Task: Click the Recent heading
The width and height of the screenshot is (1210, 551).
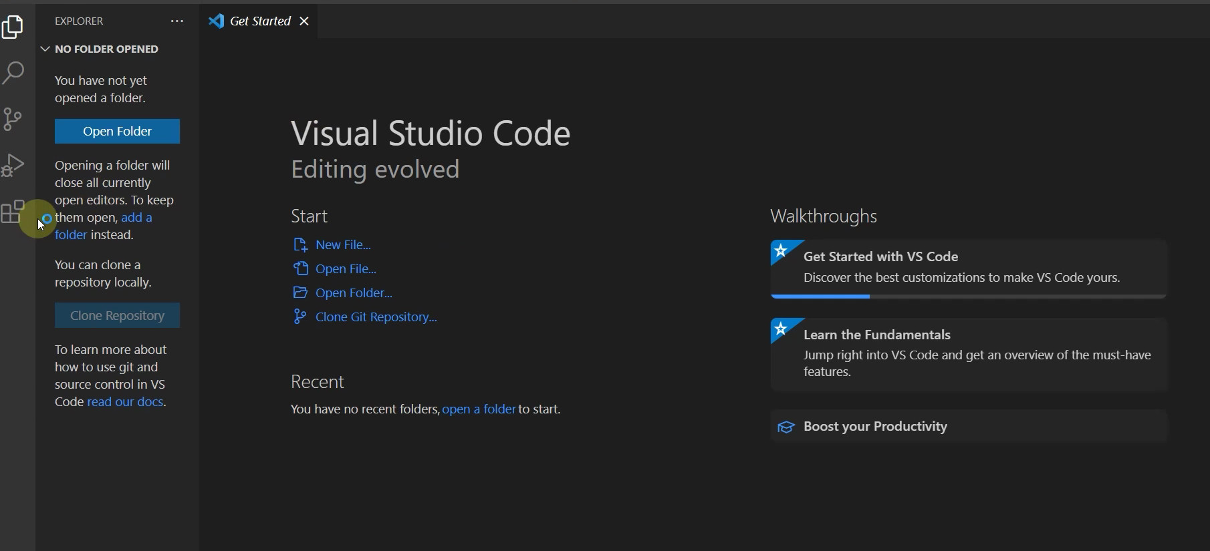Action: (318, 382)
